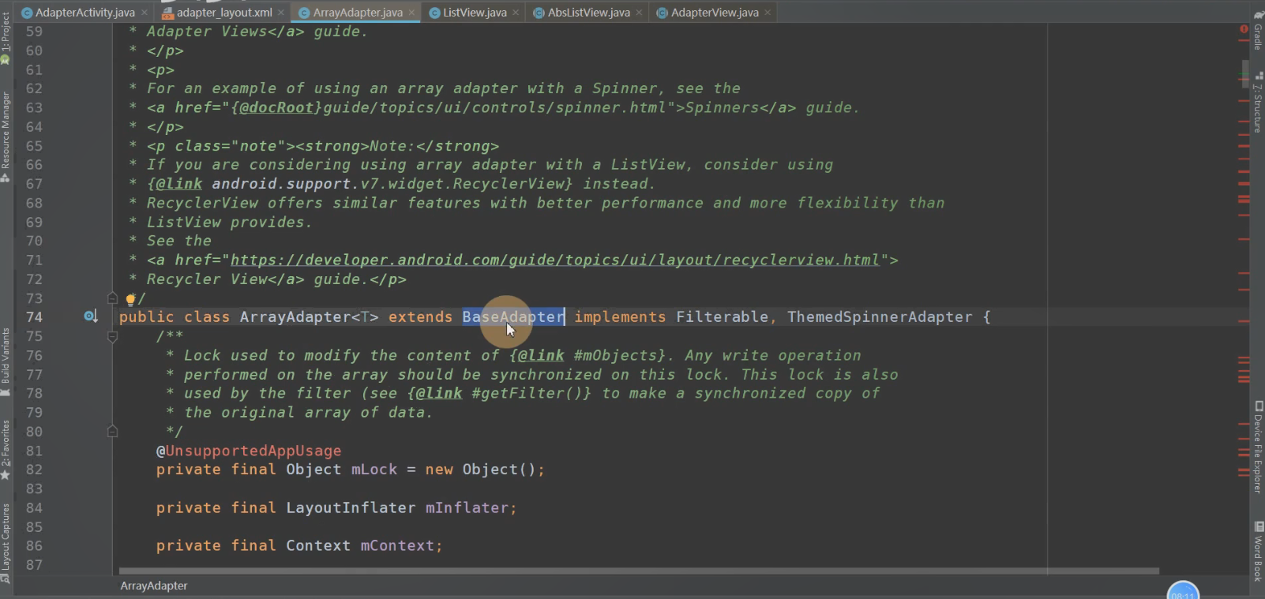Open the Build Variants tool window
The height and width of the screenshot is (599, 1265).
[6, 361]
